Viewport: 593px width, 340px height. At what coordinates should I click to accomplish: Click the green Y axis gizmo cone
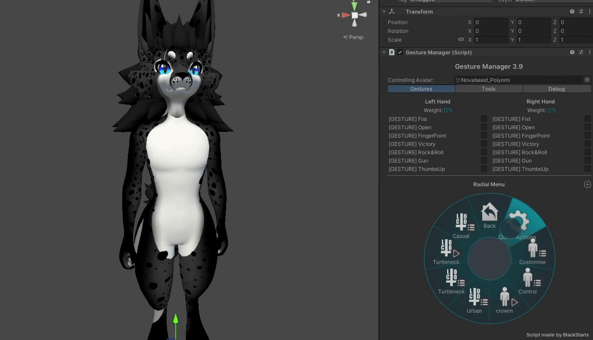point(355,6)
